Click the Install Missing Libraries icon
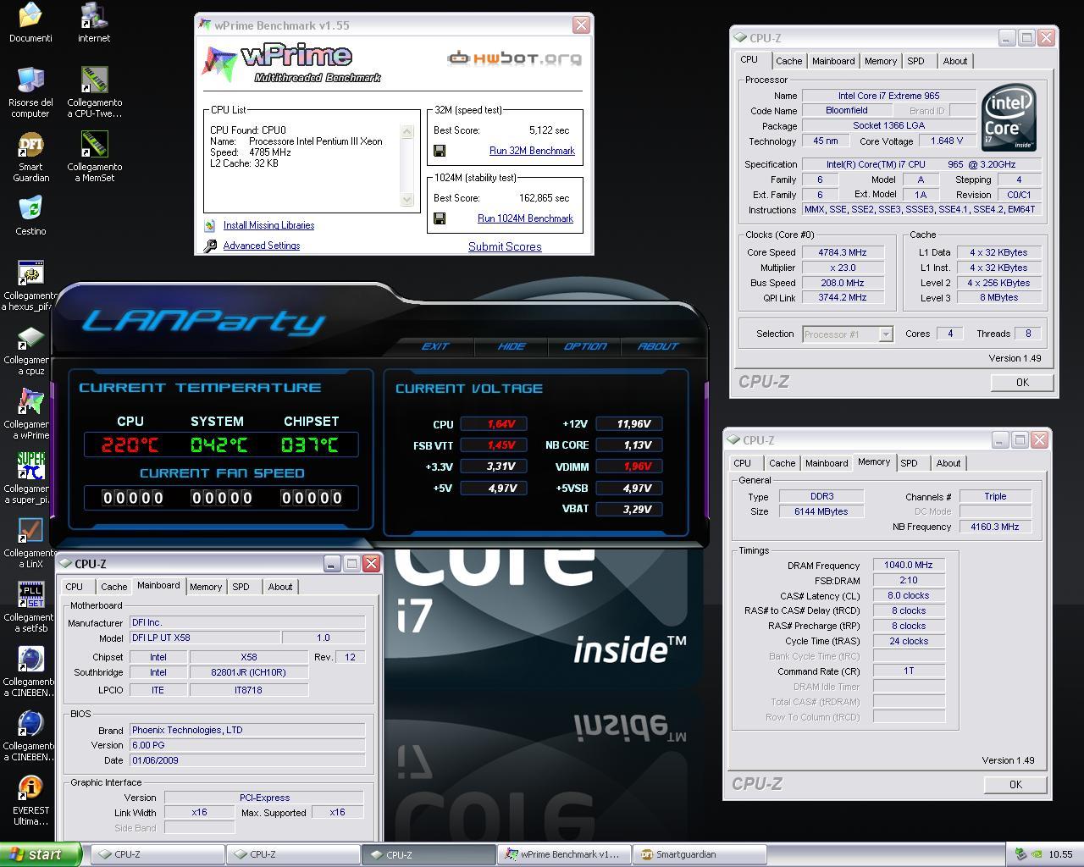This screenshot has width=1084, height=867. tap(210, 225)
